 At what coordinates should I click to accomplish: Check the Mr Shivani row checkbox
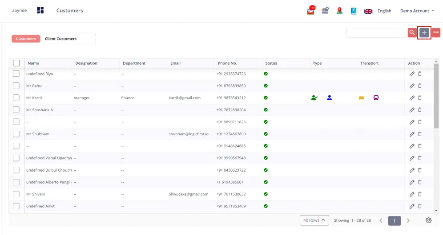tap(16, 194)
